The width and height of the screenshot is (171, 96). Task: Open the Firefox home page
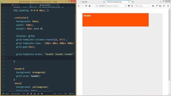pos(90,6)
